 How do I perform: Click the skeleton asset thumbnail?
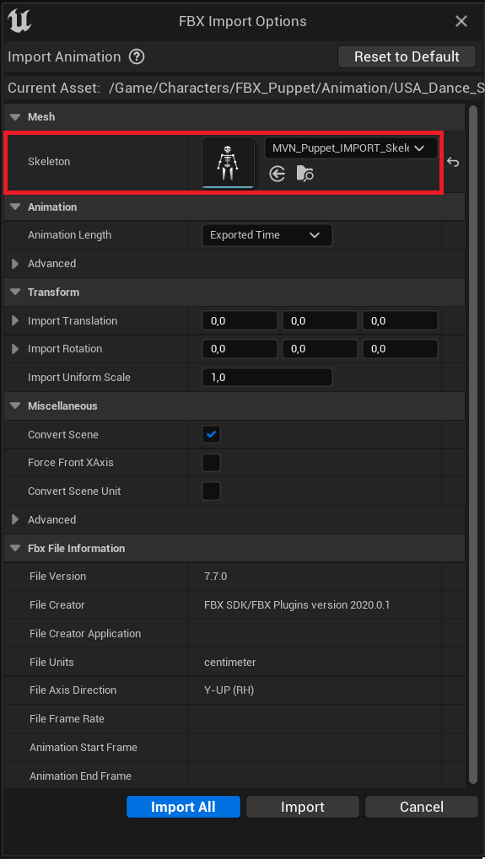click(228, 163)
